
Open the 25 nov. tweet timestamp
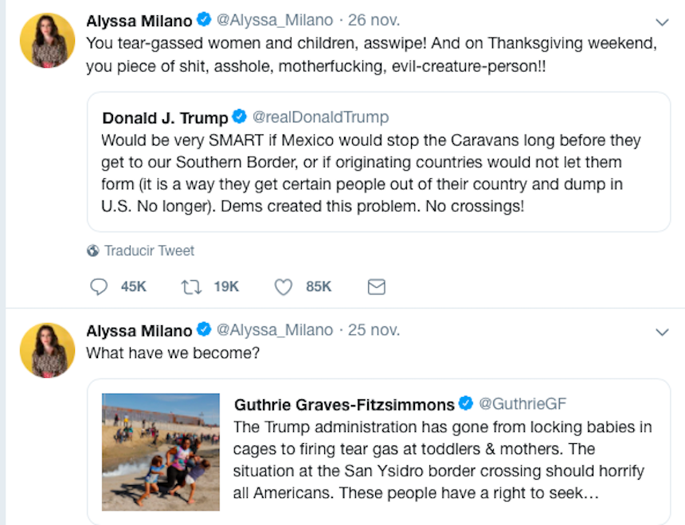point(374,330)
